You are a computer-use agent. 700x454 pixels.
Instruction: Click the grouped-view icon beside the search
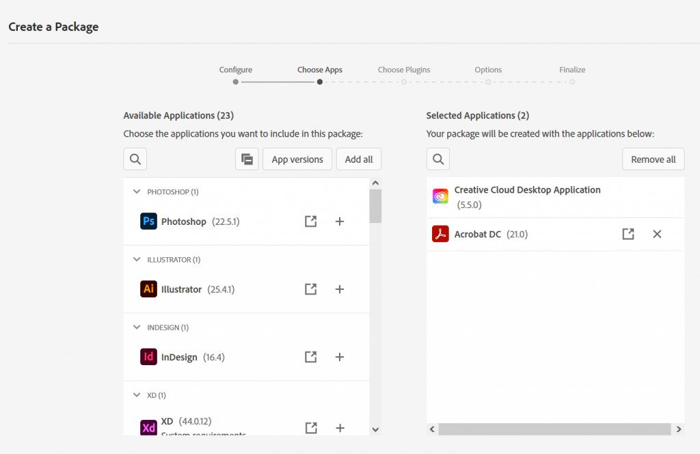click(x=247, y=159)
